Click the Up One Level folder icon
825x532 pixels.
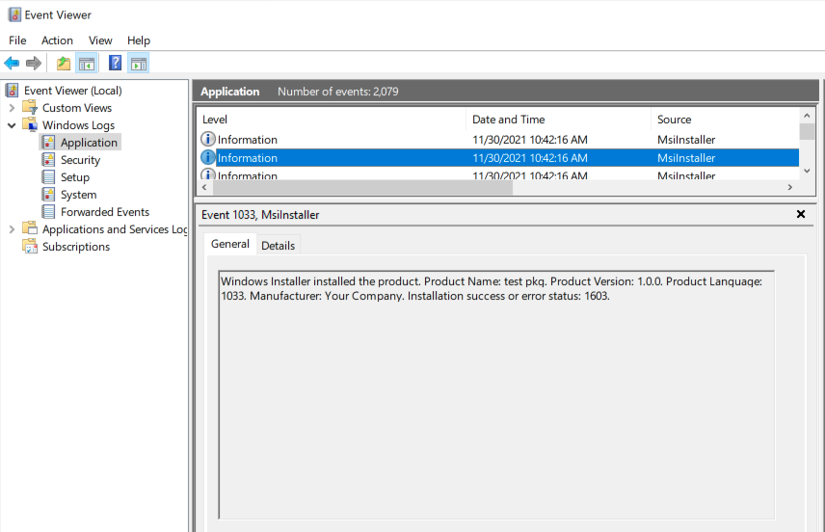click(x=64, y=64)
